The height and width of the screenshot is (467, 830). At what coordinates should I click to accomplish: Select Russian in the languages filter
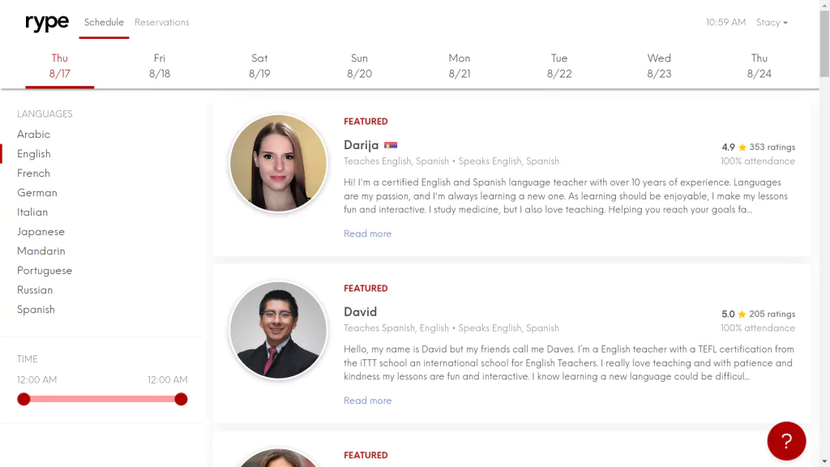[35, 290]
